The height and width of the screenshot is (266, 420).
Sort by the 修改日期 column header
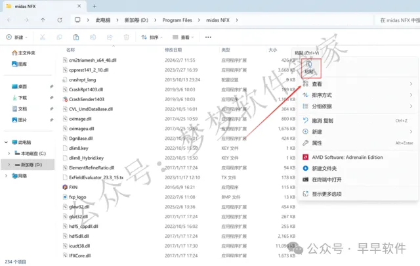coord(173,50)
